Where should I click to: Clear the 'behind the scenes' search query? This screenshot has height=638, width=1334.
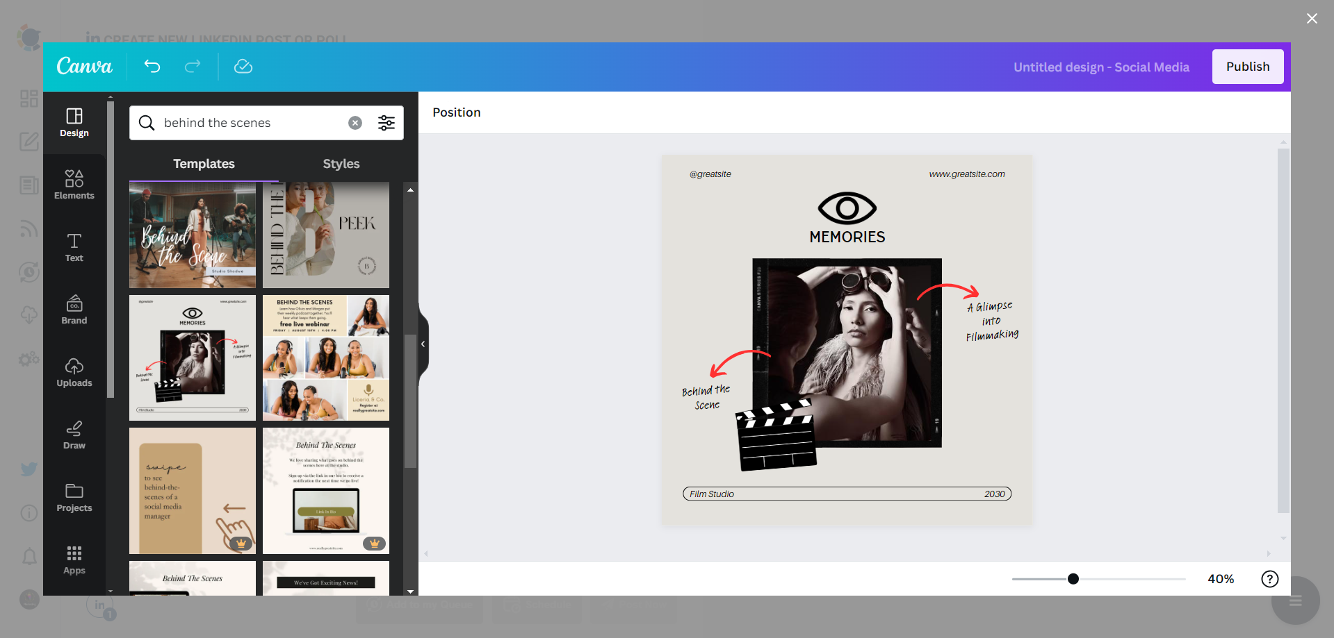click(355, 123)
